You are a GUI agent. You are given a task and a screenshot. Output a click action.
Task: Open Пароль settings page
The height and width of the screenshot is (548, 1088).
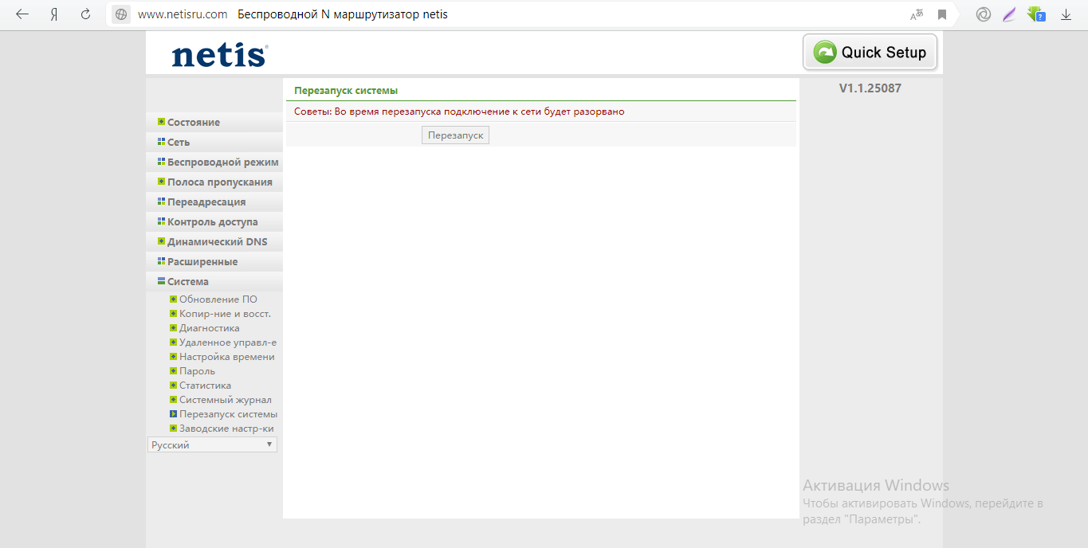tap(197, 371)
